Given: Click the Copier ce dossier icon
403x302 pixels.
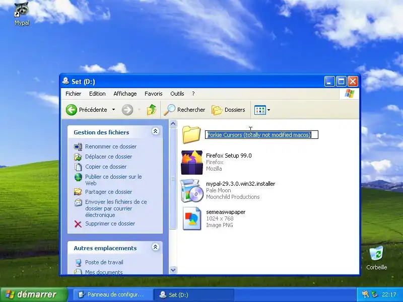Looking at the screenshot, I should tap(78, 167).
